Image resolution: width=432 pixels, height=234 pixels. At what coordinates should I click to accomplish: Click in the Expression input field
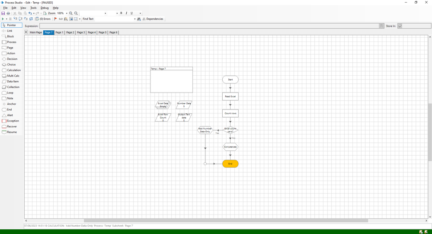point(209,26)
